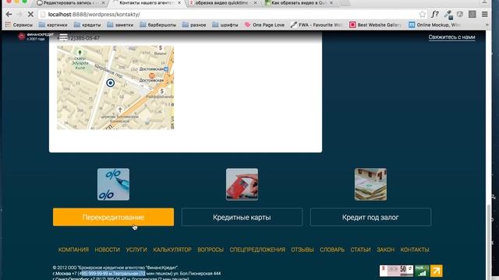Open the FWA Favourite bookmark
Screen dimensions: 499x280
pos(317,25)
